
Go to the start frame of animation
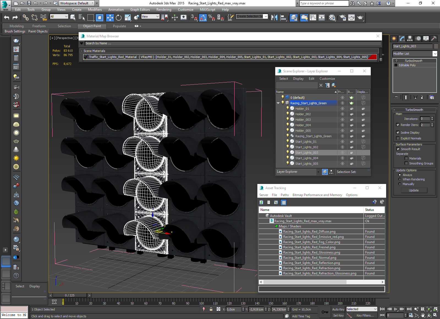382,309
